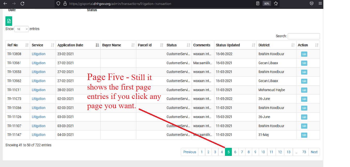This screenshot has height=167, width=350.
Task: Open the browser hamburger menu
Action: point(320,4)
